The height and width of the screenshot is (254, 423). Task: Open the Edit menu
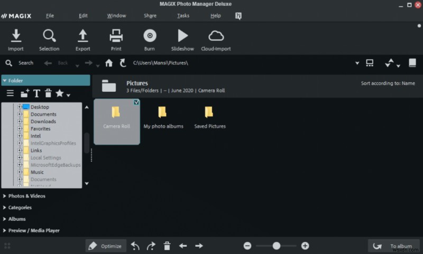83,16
